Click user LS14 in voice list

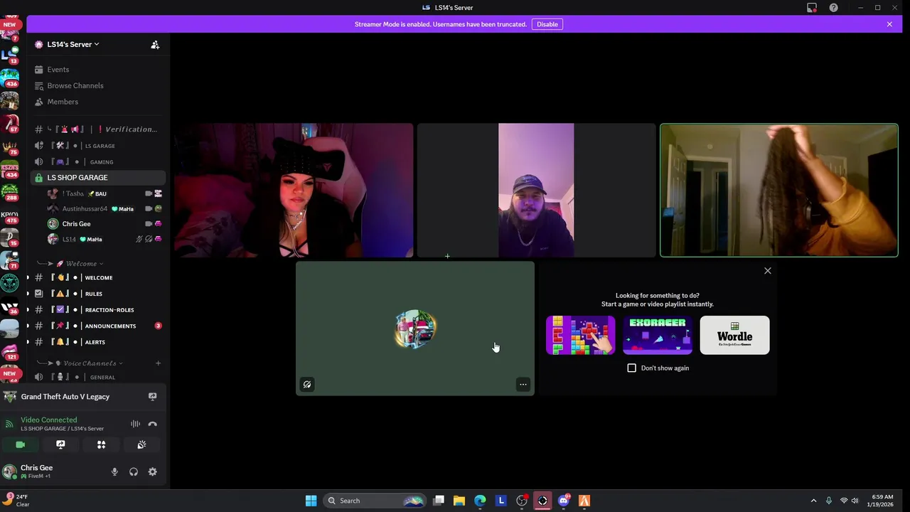[103, 240]
